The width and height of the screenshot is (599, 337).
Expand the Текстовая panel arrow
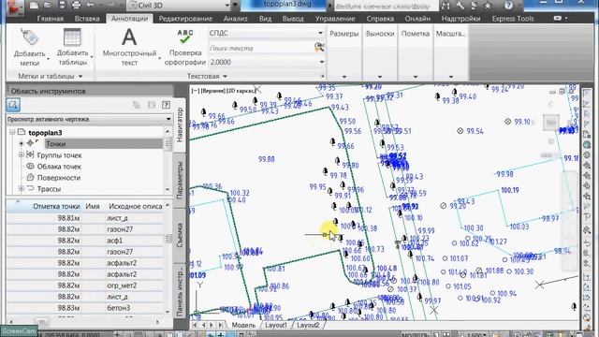pyautogui.click(x=225, y=77)
